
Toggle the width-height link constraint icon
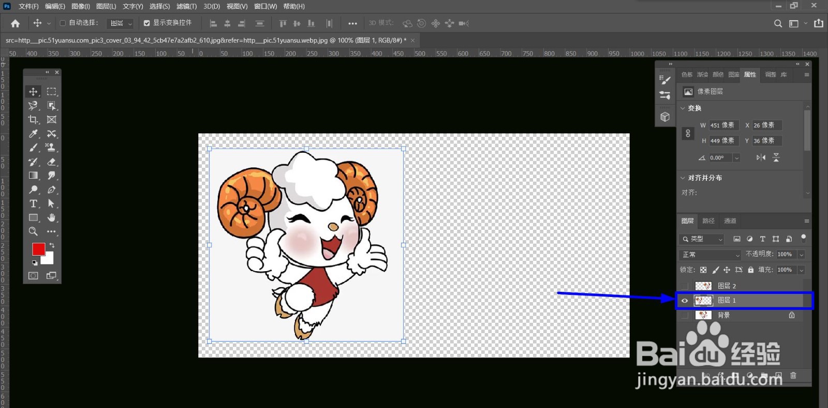[x=688, y=133]
